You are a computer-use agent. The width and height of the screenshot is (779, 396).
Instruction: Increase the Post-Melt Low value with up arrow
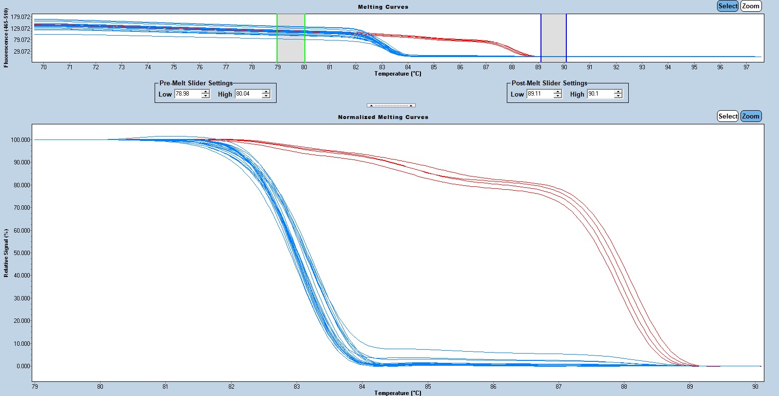click(x=558, y=92)
